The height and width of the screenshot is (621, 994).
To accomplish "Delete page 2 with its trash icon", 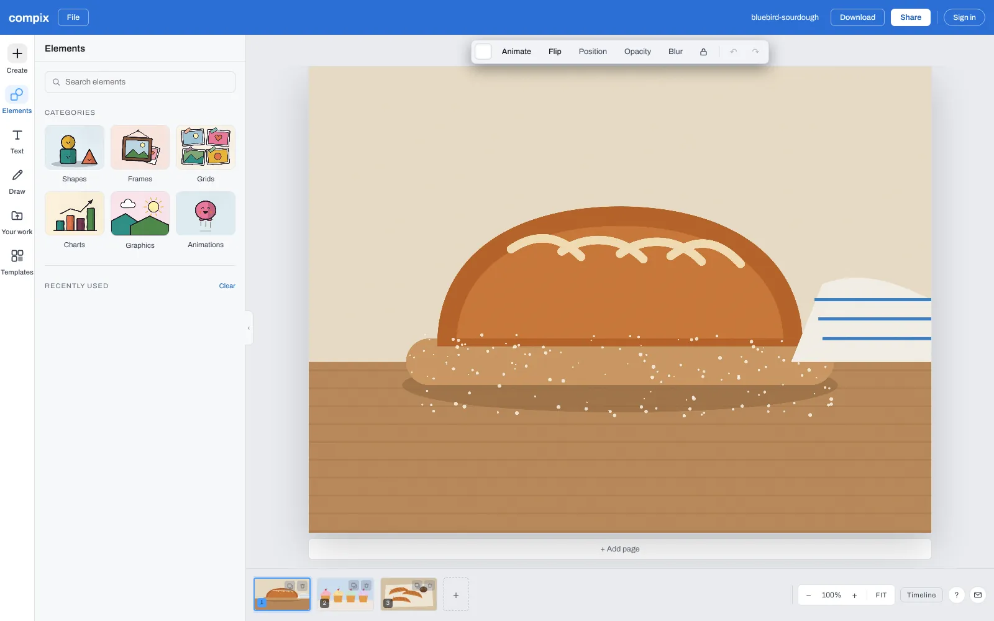I will click(x=367, y=586).
